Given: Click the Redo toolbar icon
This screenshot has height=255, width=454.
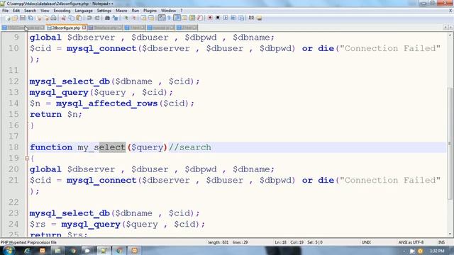Looking at the screenshot, I should pos(97,18).
